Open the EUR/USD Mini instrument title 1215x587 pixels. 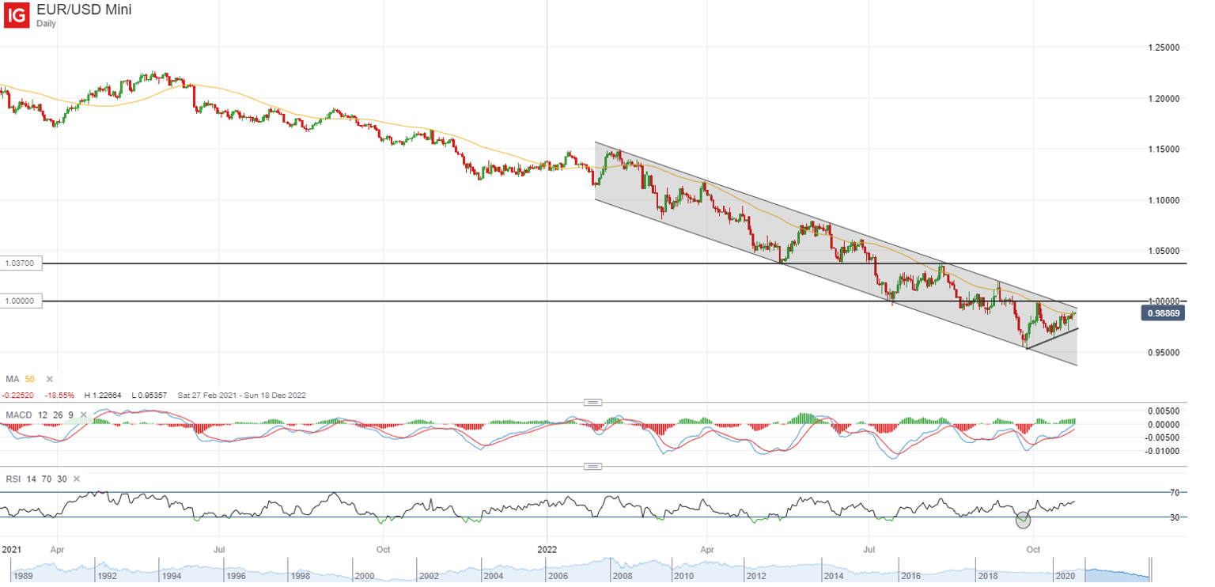coord(84,9)
